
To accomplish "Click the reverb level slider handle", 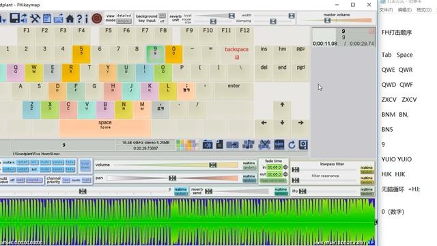I will pyautogui.click(x=231, y=16).
